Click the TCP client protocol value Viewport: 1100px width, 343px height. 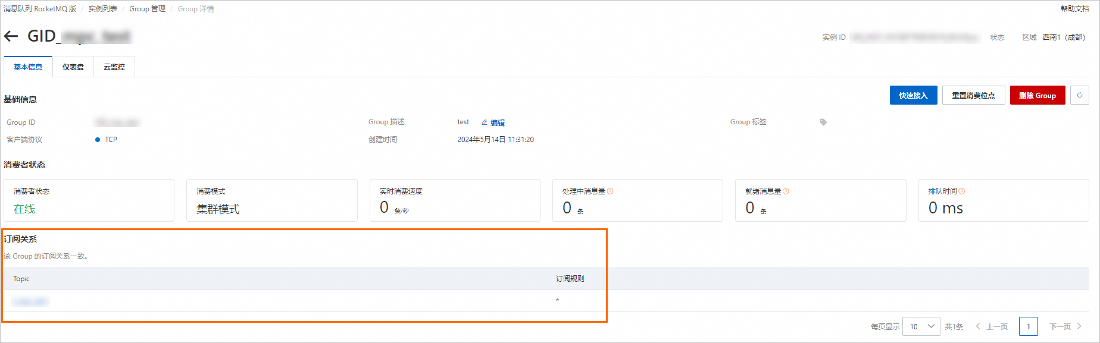tap(111, 140)
